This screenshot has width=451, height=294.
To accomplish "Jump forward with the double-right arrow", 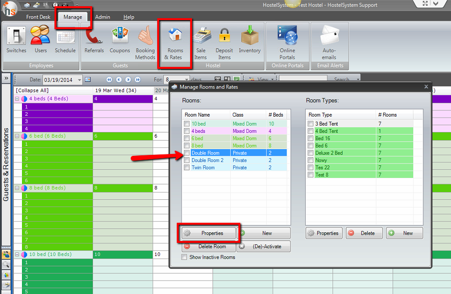I will point(138,80).
